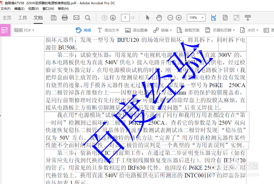Click the send-by-email envelope icon

(x=76, y=18)
